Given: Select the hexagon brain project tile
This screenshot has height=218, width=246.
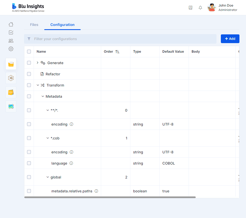Looking at the screenshot, I should 11,78.
